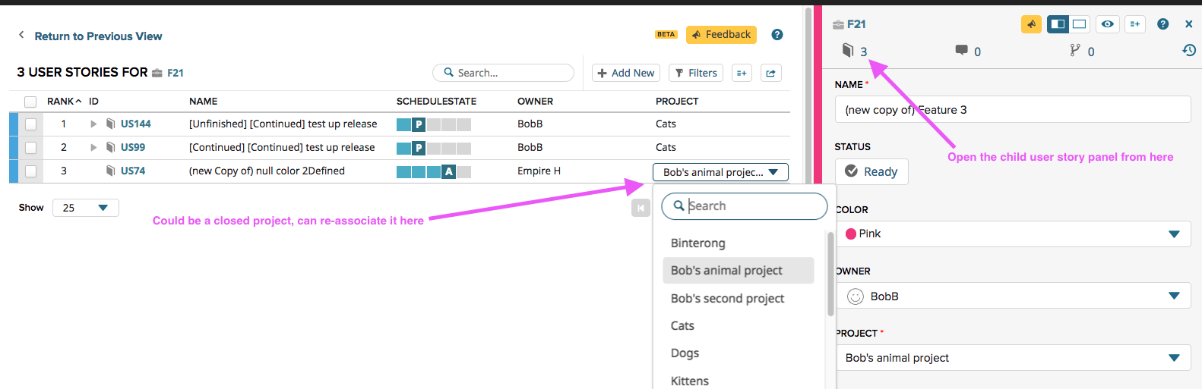Tick the checkbox for US74 row
The image size is (1202, 389).
click(x=30, y=171)
